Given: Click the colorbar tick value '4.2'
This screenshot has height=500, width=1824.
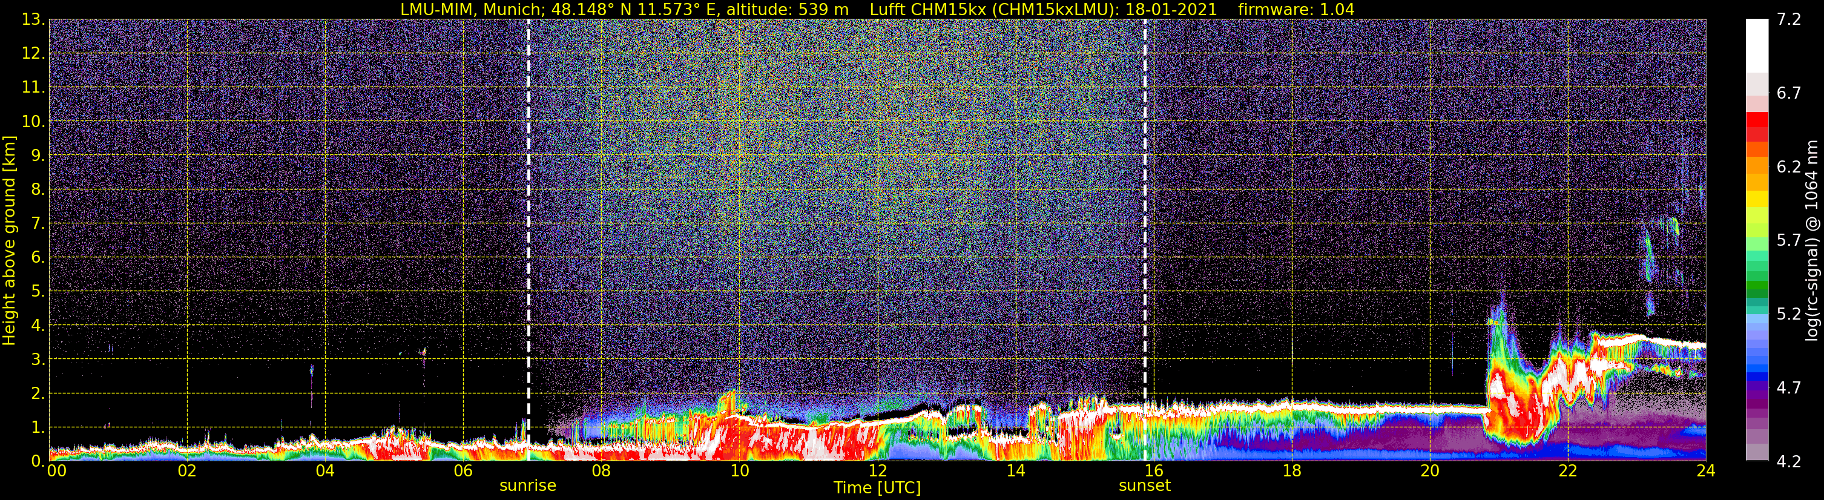Looking at the screenshot, I should pos(1789,462).
